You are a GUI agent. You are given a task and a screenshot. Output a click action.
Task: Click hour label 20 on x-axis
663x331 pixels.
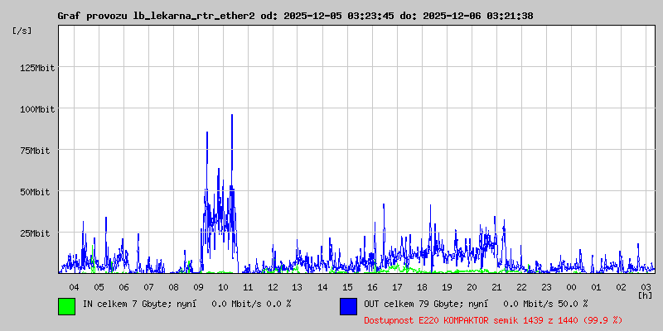pos(472,287)
